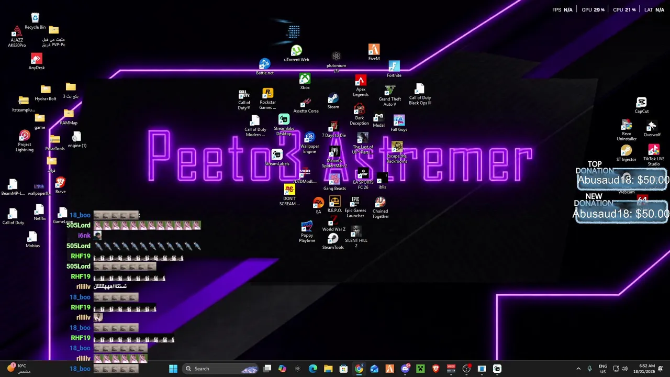Open the Xbox app shortcut
Image resolution: width=670 pixels, height=377 pixels.
tap(305, 82)
